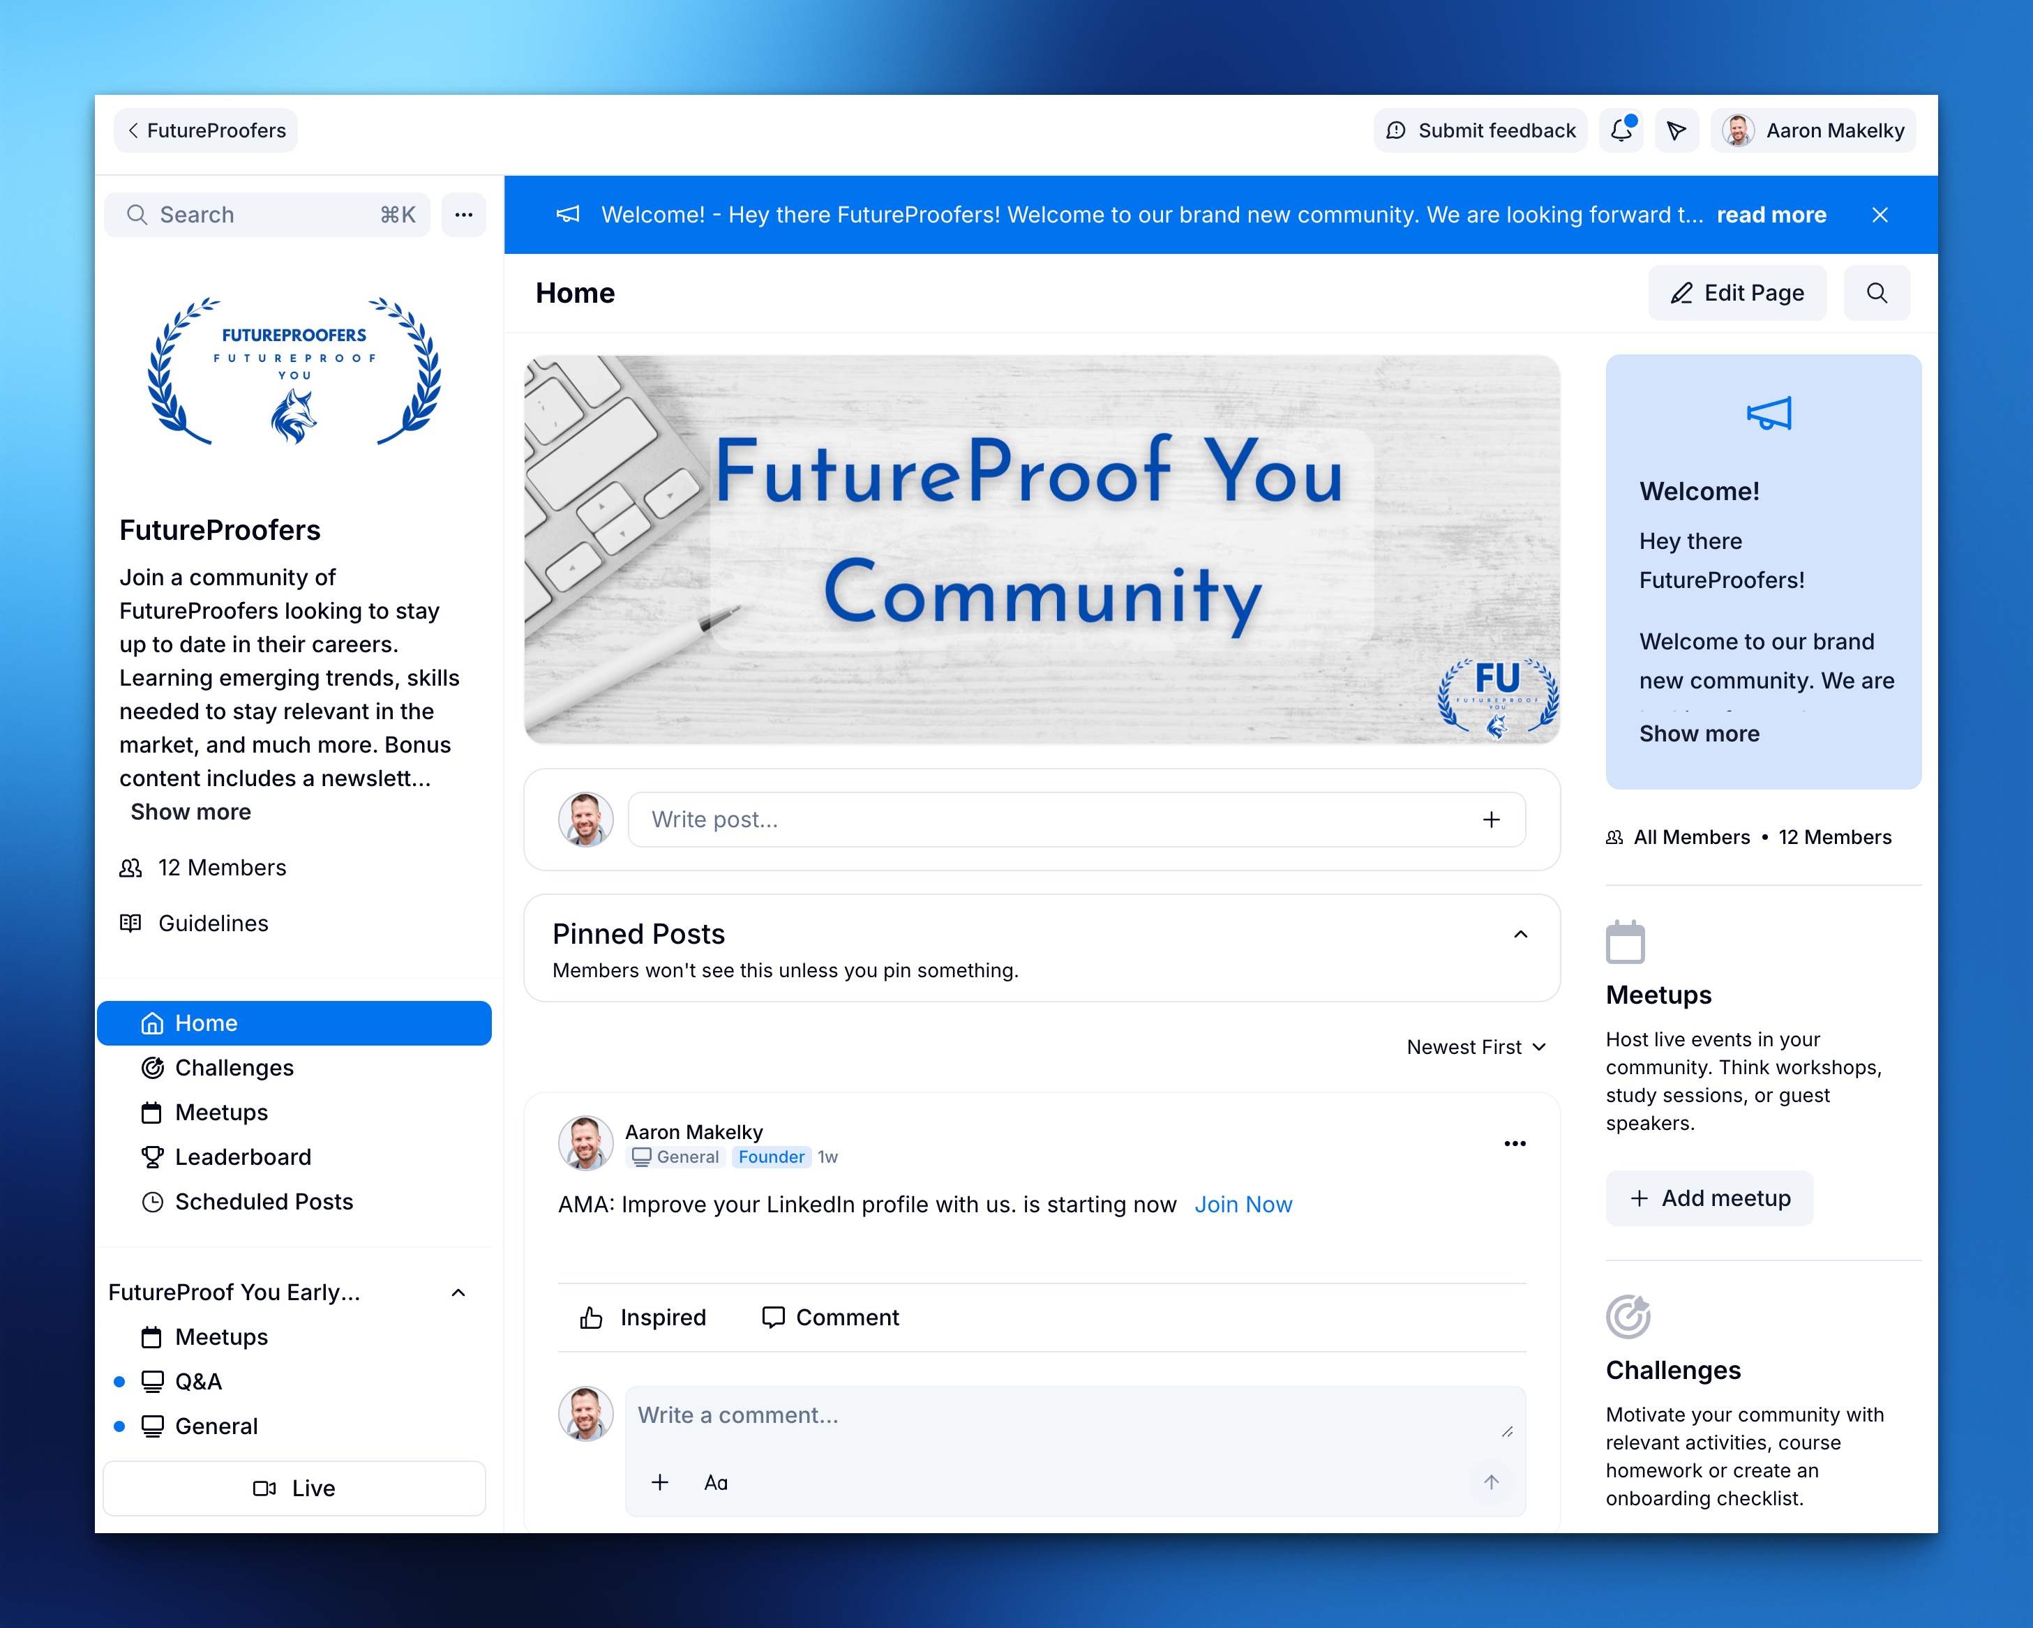Viewport: 2033px width, 1628px height.
Task: Click the Edit Page button
Action: click(x=1737, y=293)
